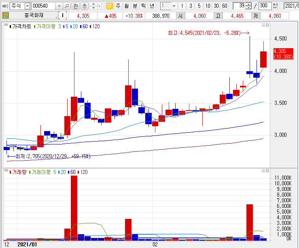Click the 02 month axis label

pos(155,245)
